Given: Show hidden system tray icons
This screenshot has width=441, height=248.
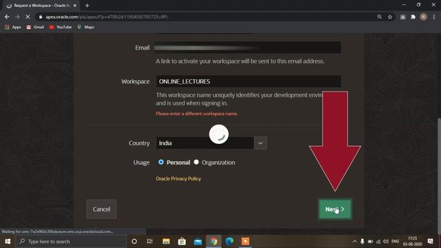Looking at the screenshot, I should click(x=354, y=242).
